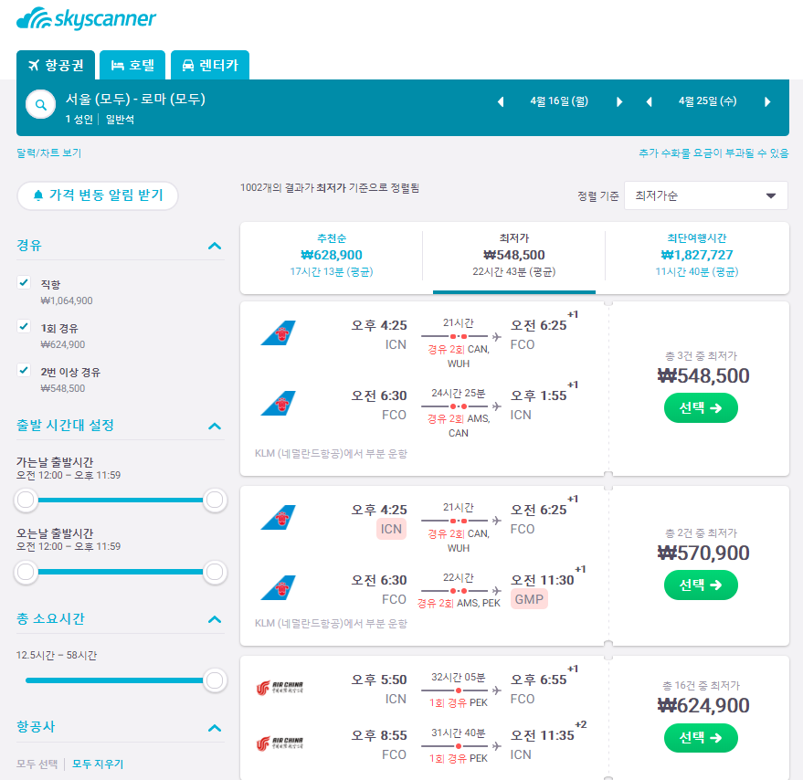803x780 pixels.
Task: Go to previous departure date arrow
Action: tap(501, 102)
